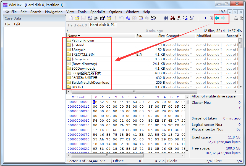The image size is (246, 166).
Task: Click the Copy block toolbar icon
Action: 128,18
